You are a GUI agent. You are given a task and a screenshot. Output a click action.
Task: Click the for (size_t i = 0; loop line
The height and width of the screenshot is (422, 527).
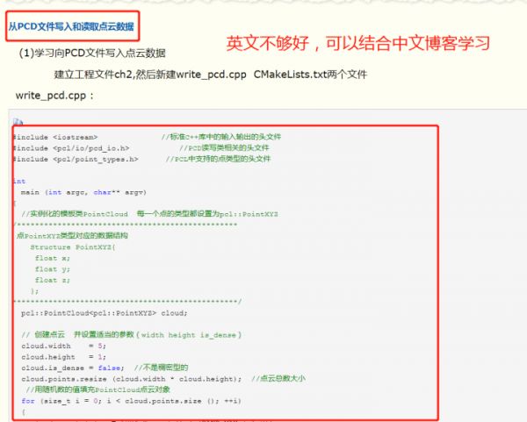click(x=132, y=401)
